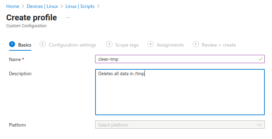The width and height of the screenshot is (272, 139).
Task: Click the step 4 number circle
Action: click(x=150, y=44)
